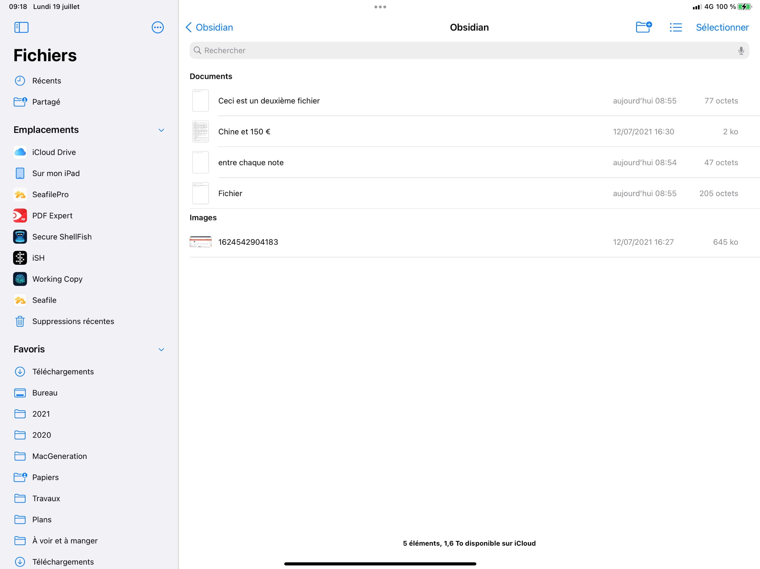Click the 47 octets size value
The height and width of the screenshot is (569, 760).
click(721, 162)
